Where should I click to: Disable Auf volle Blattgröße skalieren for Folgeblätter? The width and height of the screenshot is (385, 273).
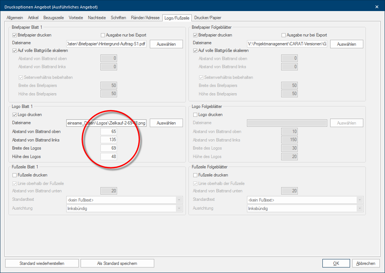click(195, 50)
